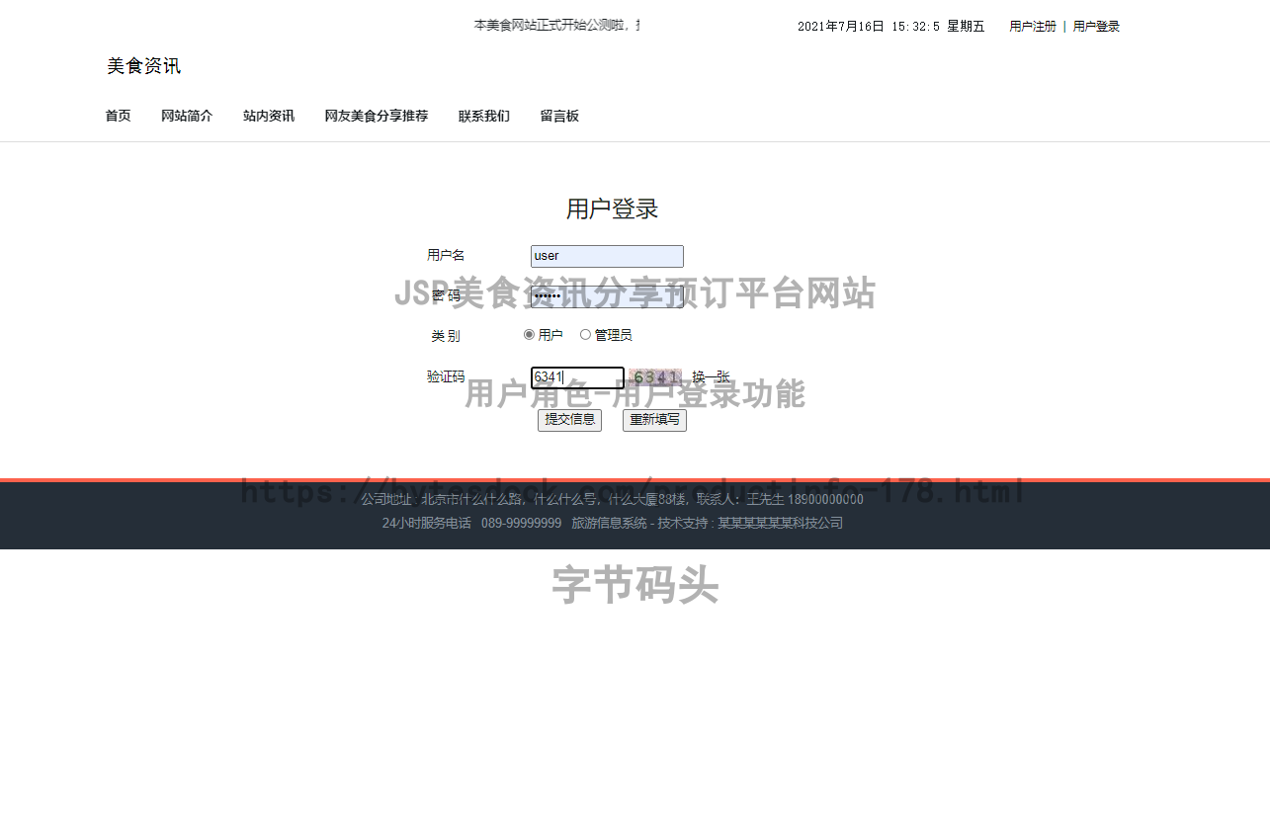This screenshot has width=1270, height=830.
Task: Open the 网友美食分享推荐 menu item
Action: (x=376, y=116)
